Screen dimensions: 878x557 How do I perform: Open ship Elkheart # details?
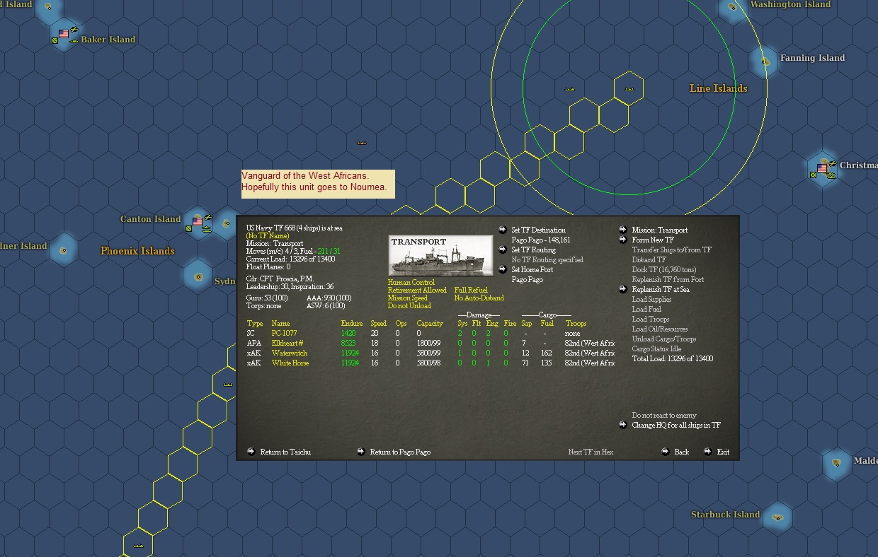pos(287,343)
